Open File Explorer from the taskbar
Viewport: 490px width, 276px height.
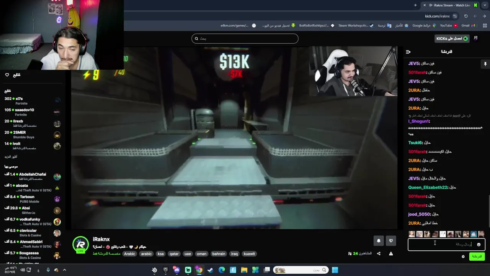(x=244, y=270)
